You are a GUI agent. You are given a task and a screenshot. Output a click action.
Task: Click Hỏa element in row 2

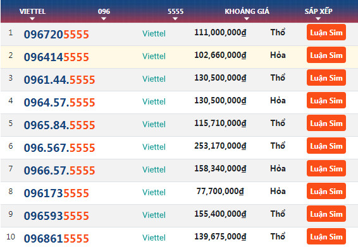278,55
